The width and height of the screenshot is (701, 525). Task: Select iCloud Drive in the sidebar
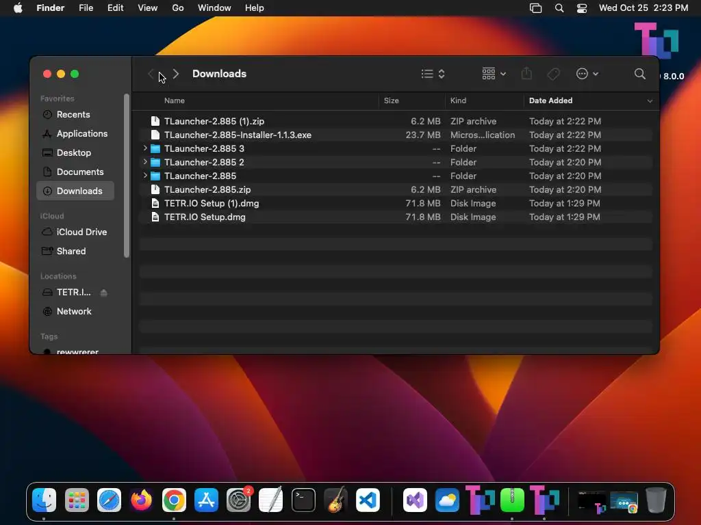point(75,232)
